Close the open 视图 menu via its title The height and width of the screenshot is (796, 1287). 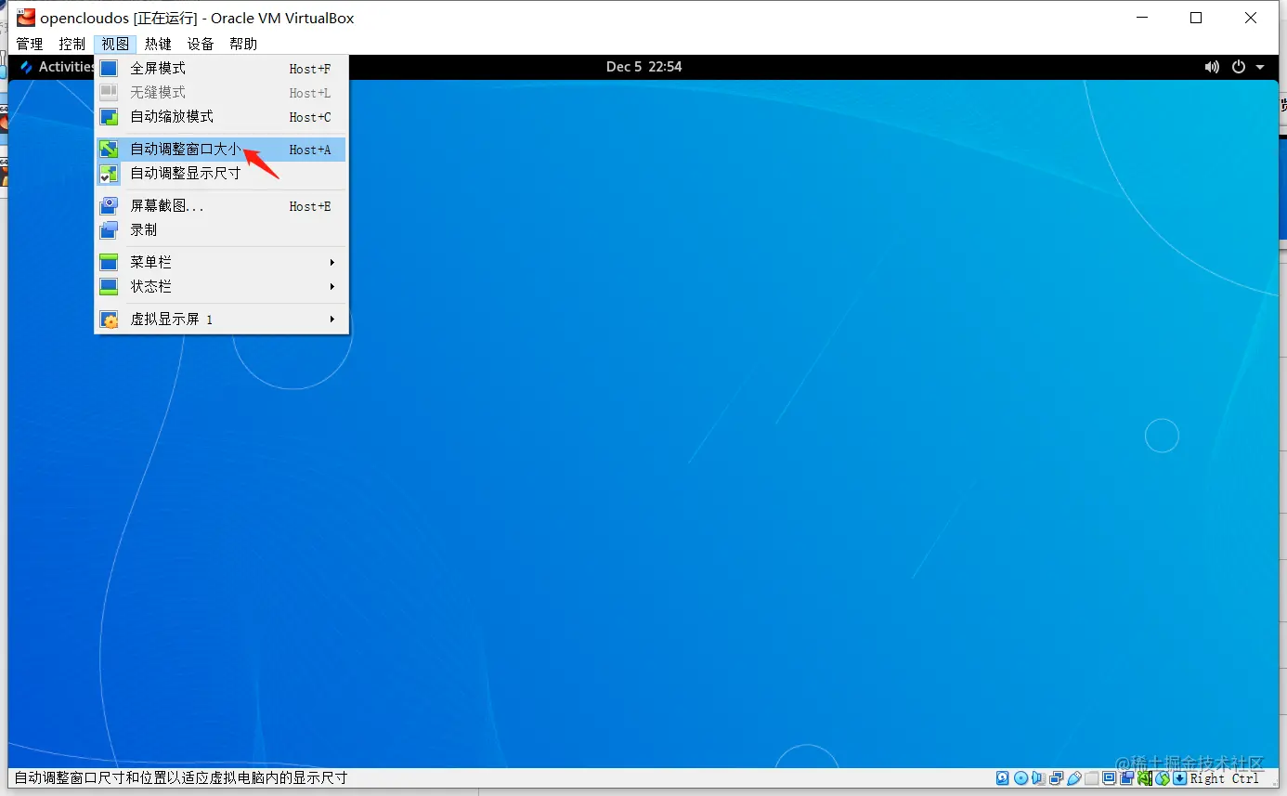coord(115,44)
